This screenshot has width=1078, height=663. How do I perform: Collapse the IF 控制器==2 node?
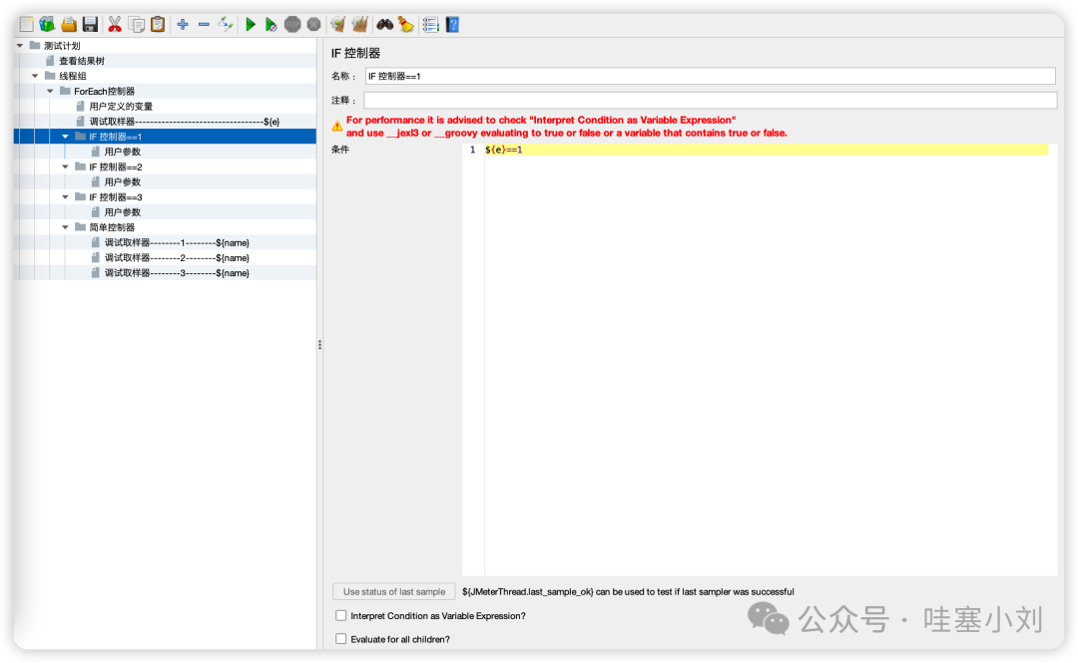point(65,166)
